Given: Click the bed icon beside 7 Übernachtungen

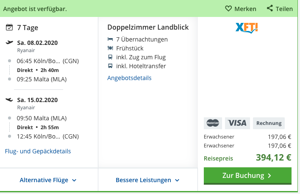Looking at the screenshot, I should (x=110, y=39).
